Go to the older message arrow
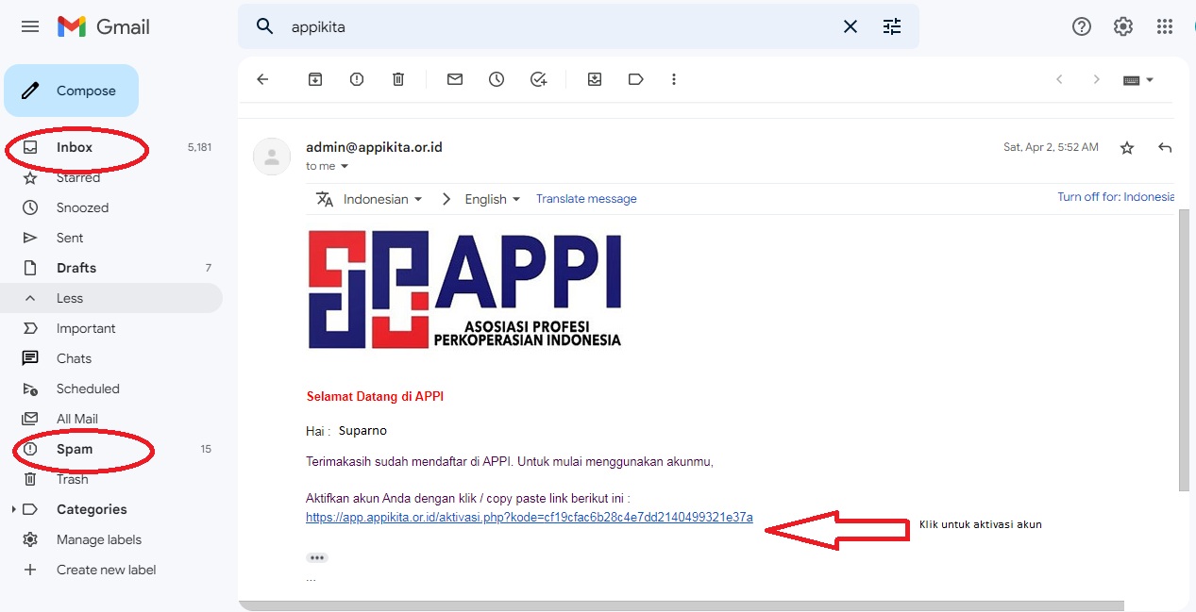Image resolution: width=1196 pixels, height=612 pixels. [x=1096, y=79]
